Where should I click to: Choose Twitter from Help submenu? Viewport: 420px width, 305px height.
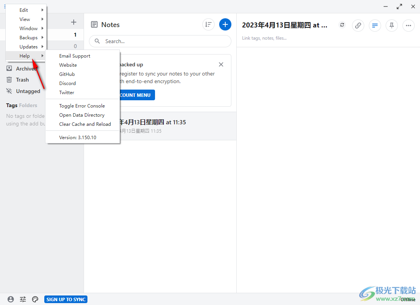coord(82,92)
